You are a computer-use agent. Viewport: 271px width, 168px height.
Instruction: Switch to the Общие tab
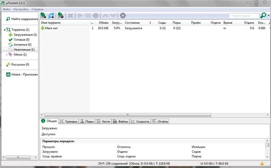49,121
